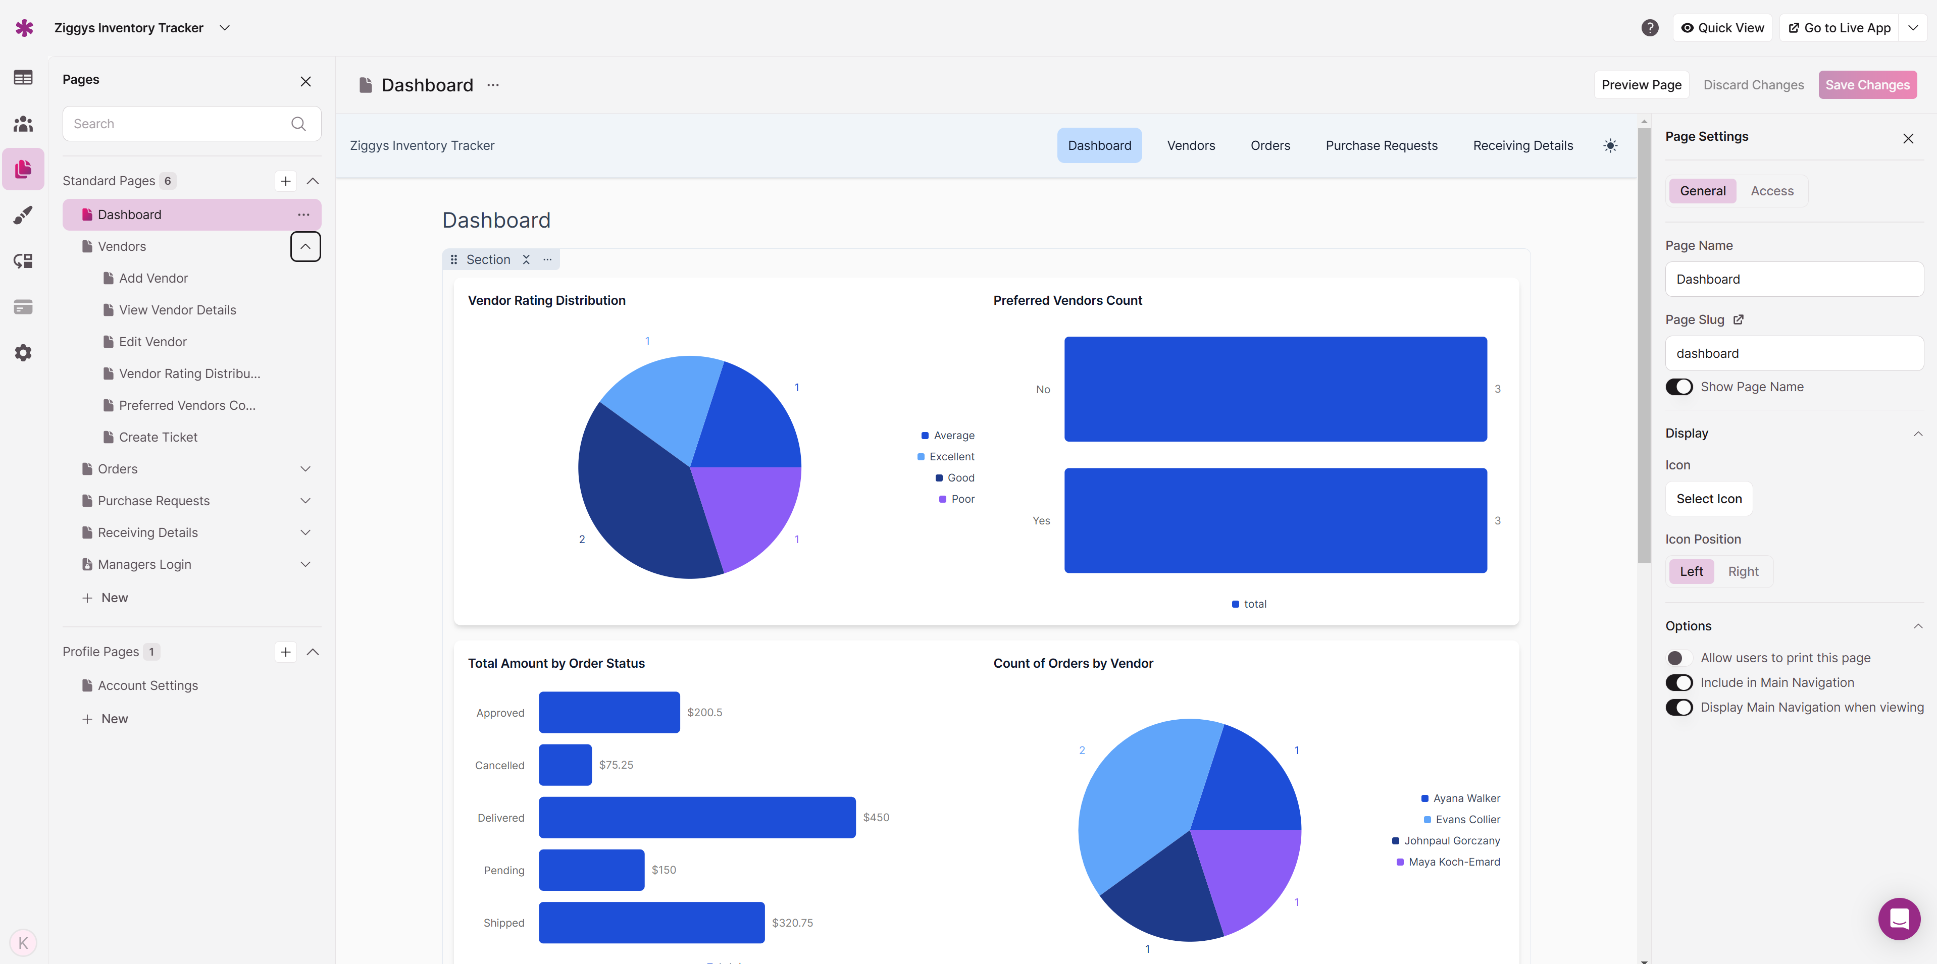Add a new Profile Page plus icon
This screenshot has width=1937, height=964.
(286, 652)
